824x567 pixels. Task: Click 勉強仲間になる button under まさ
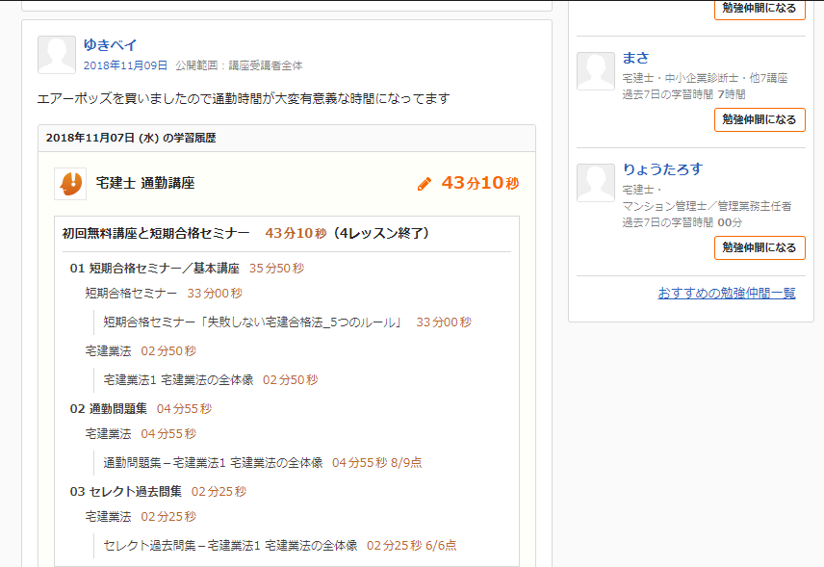coord(760,119)
